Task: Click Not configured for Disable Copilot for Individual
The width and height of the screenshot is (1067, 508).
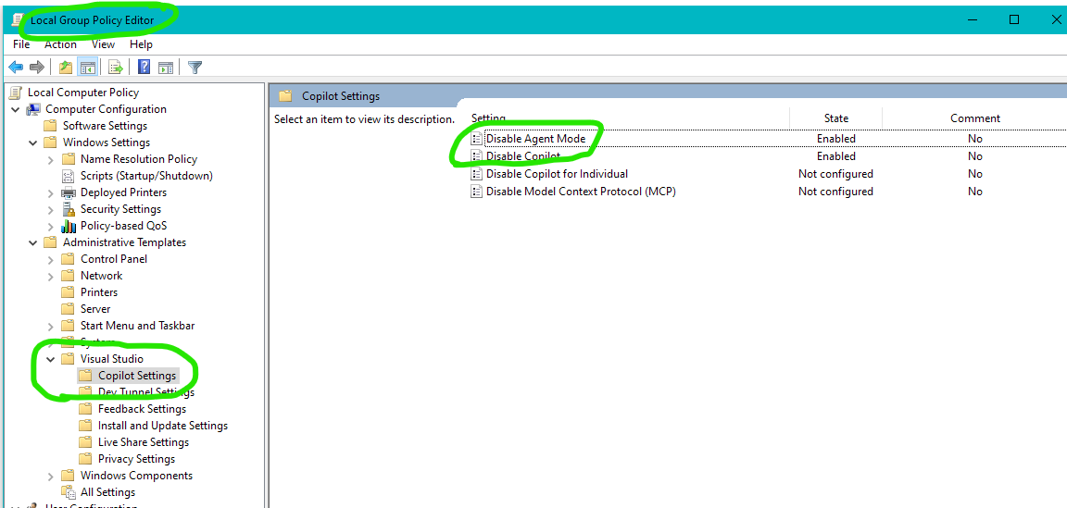Action: pyautogui.click(x=835, y=174)
